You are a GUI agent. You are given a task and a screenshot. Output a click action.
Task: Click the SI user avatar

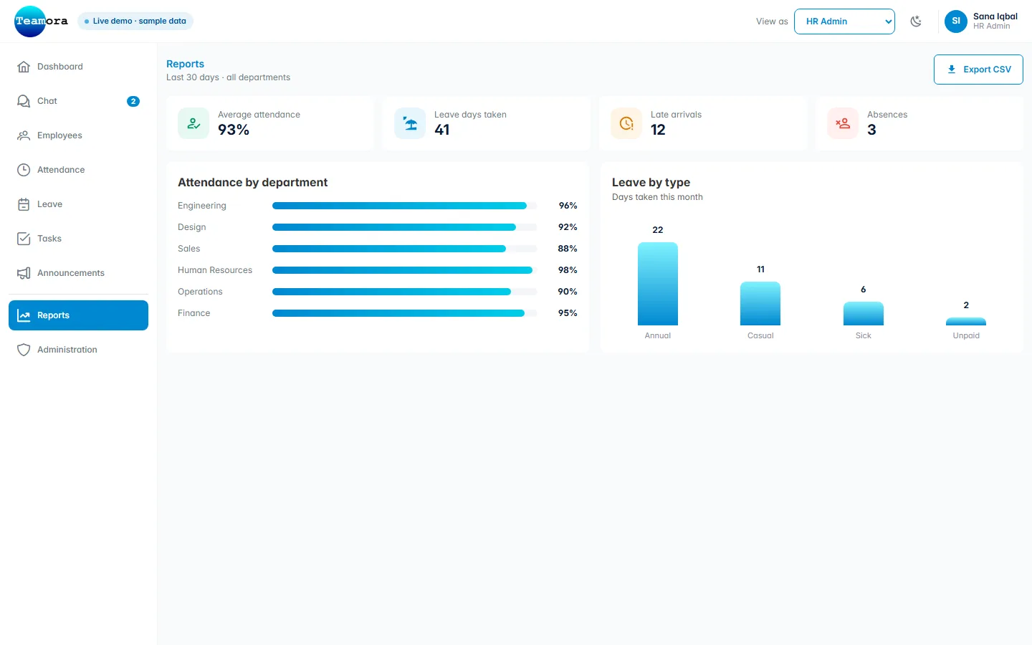coord(956,21)
